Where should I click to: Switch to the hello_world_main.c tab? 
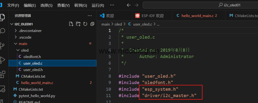click(195, 16)
